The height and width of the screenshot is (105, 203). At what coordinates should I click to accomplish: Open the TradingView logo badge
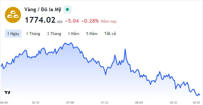(7, 92)
